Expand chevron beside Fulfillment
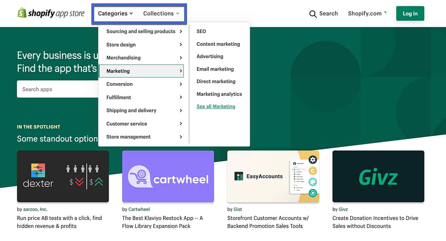Viewport: 446px width, 241px height. [180, 97]
